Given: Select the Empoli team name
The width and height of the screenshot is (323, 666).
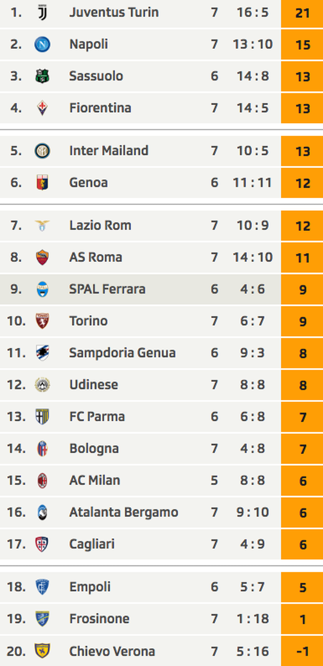Looking at the screenshot, I should pos(90,587).
